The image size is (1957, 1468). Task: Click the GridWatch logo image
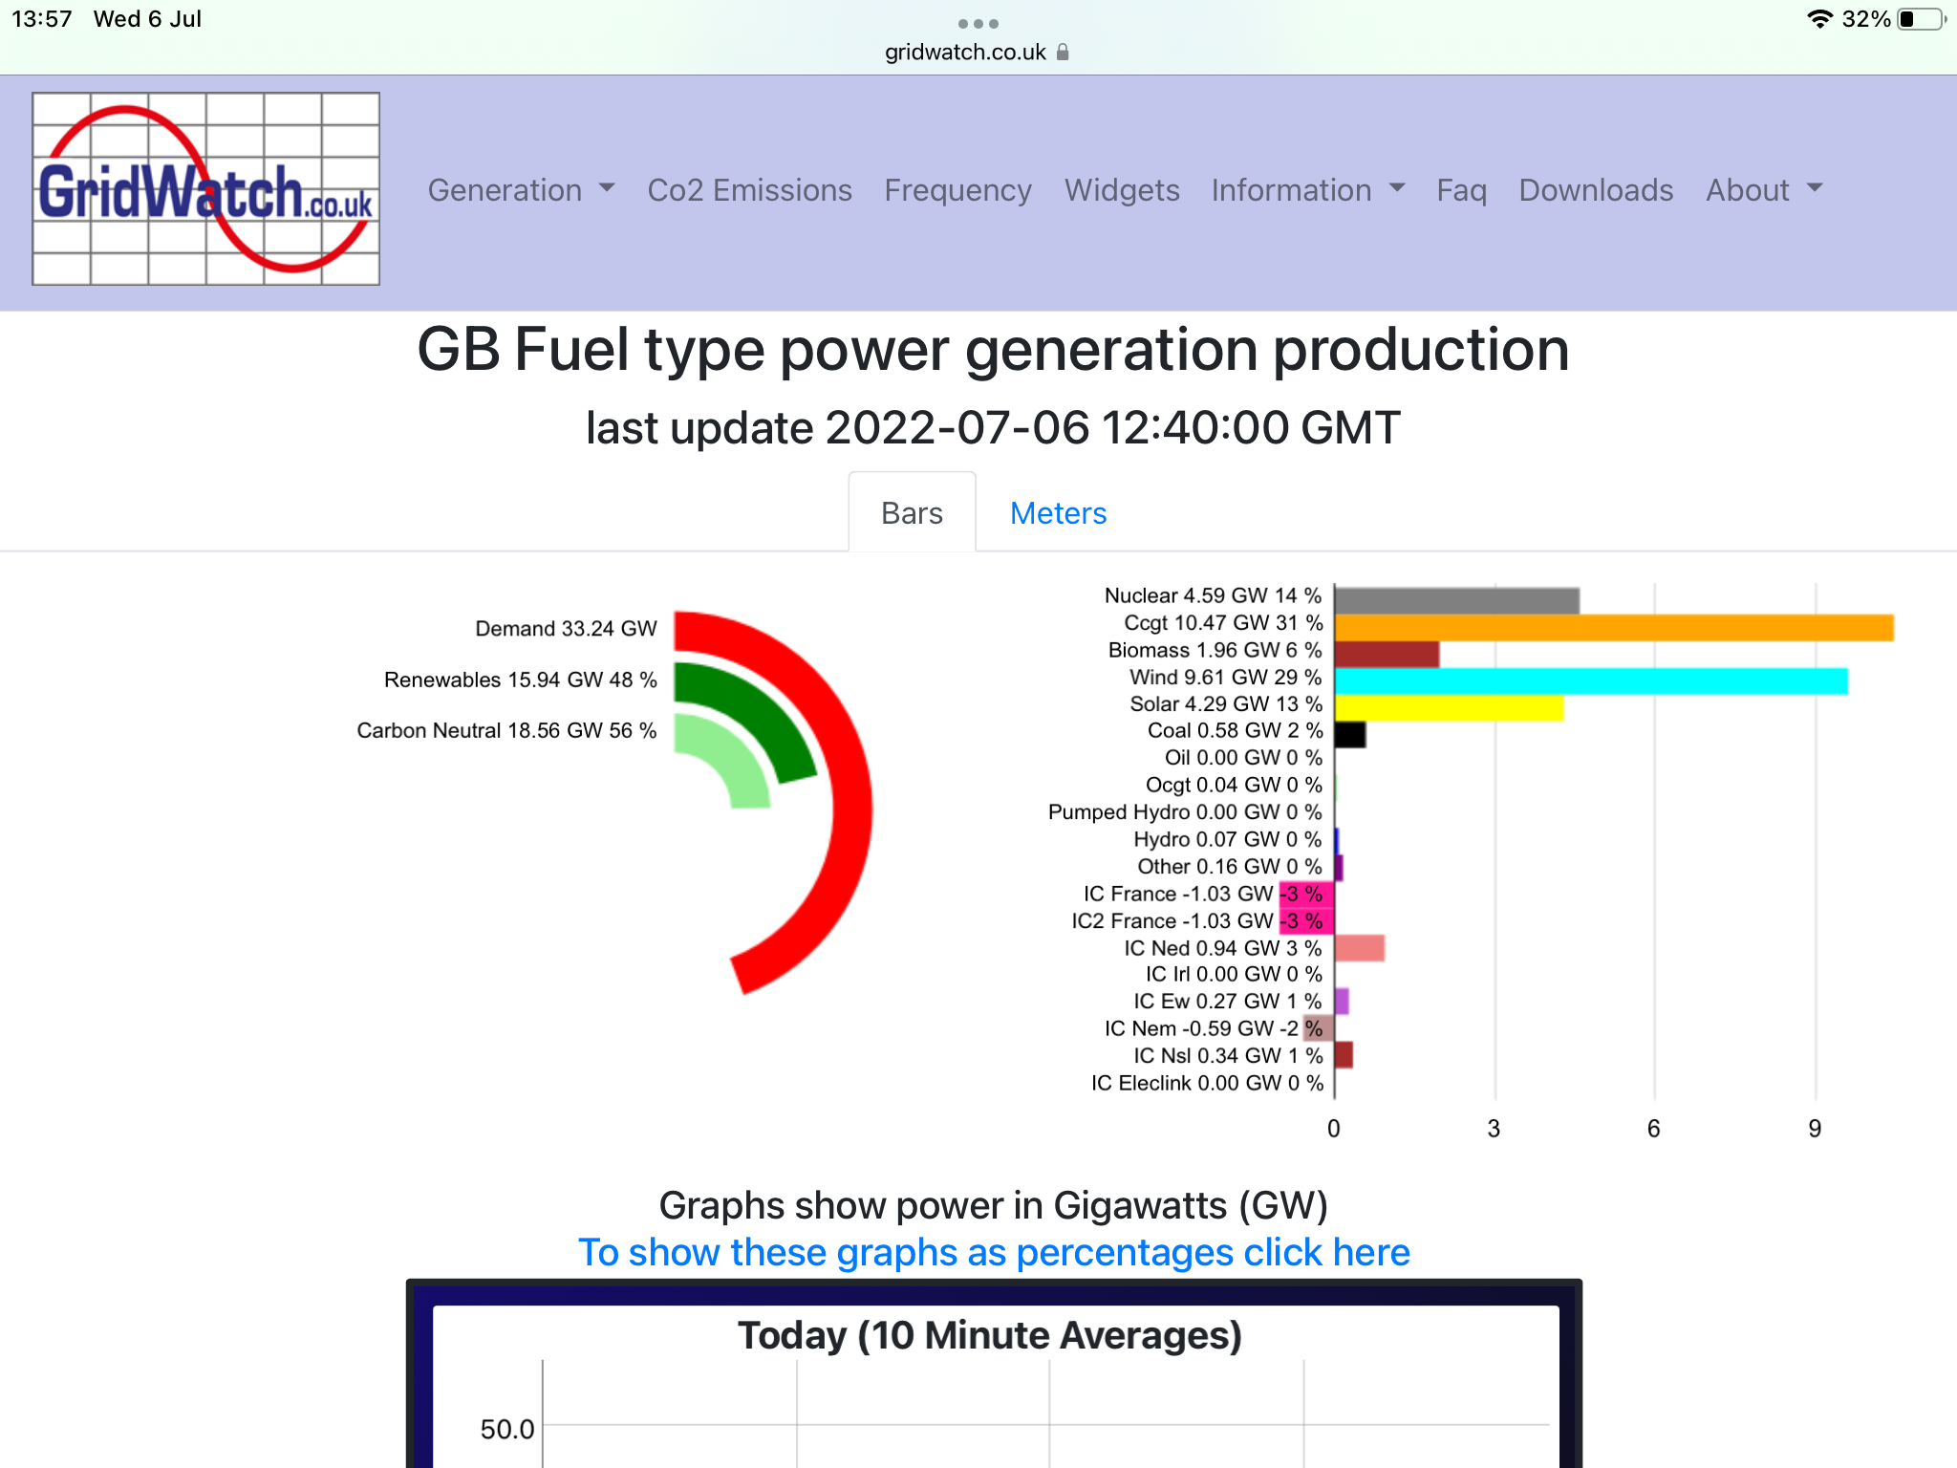click(x=205, y=189)
